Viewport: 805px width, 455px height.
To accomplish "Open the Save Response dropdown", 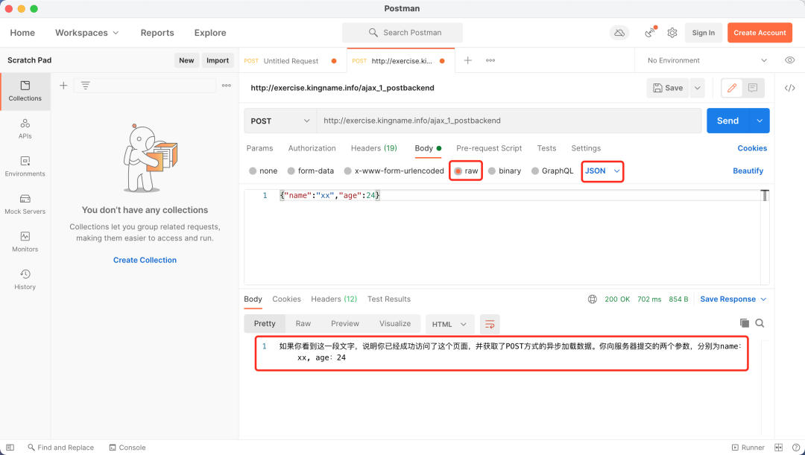I will click(x=733, y=299).
